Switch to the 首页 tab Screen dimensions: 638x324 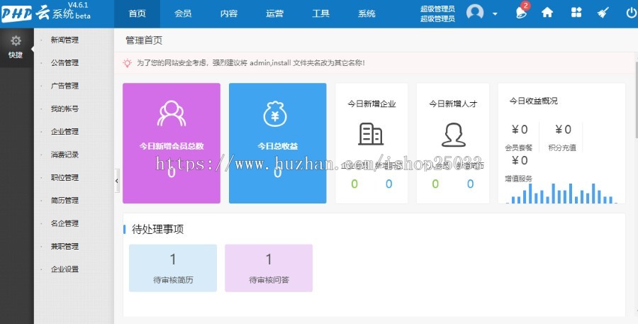137,14
